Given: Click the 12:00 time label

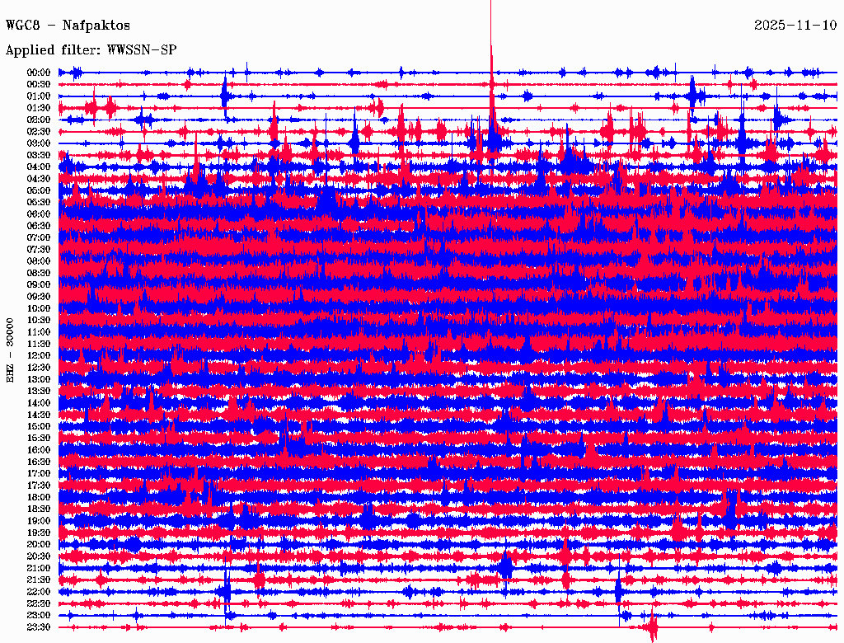Looking at the screenshot, I should pos(39,355).
